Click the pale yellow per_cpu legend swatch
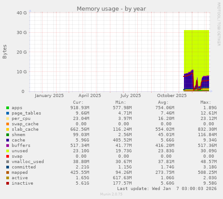The width and height of the screenshot is (223, 199). tap(8, 119)
